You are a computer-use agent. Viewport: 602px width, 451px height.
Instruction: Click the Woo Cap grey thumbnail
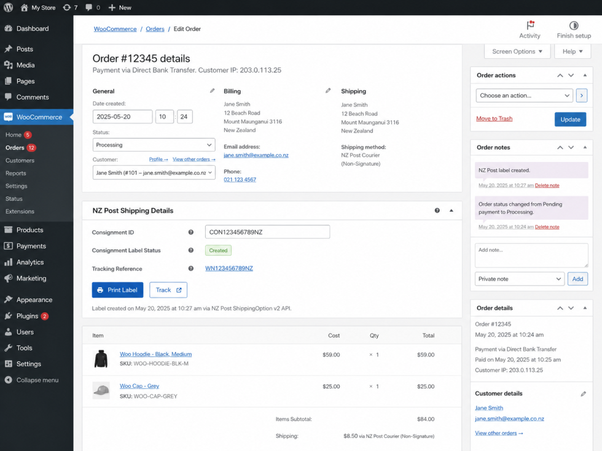pyautogui.click(x=101, y=390)
